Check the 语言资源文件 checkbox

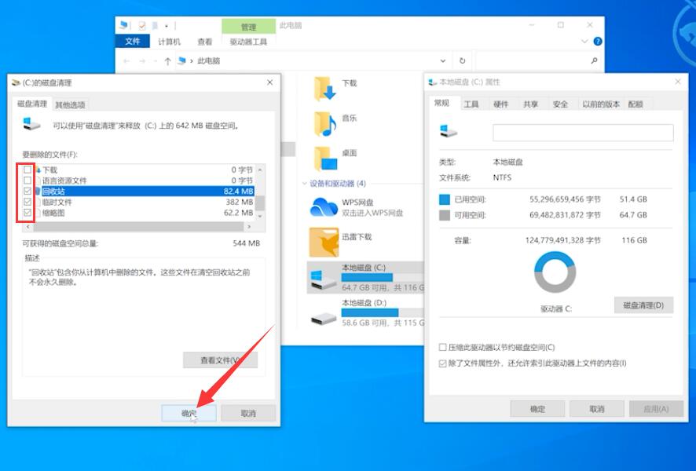pos(27,180)
